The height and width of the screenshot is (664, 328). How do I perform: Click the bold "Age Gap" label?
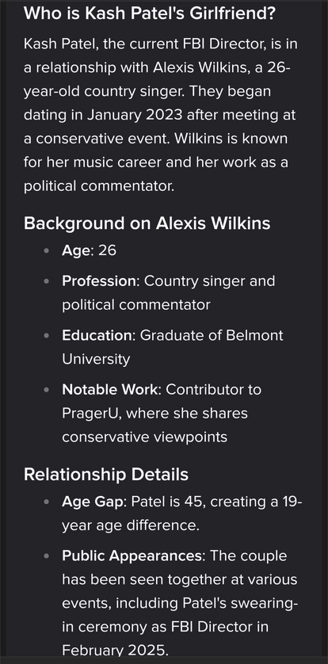pyautogui.click(x=93, y=502)
